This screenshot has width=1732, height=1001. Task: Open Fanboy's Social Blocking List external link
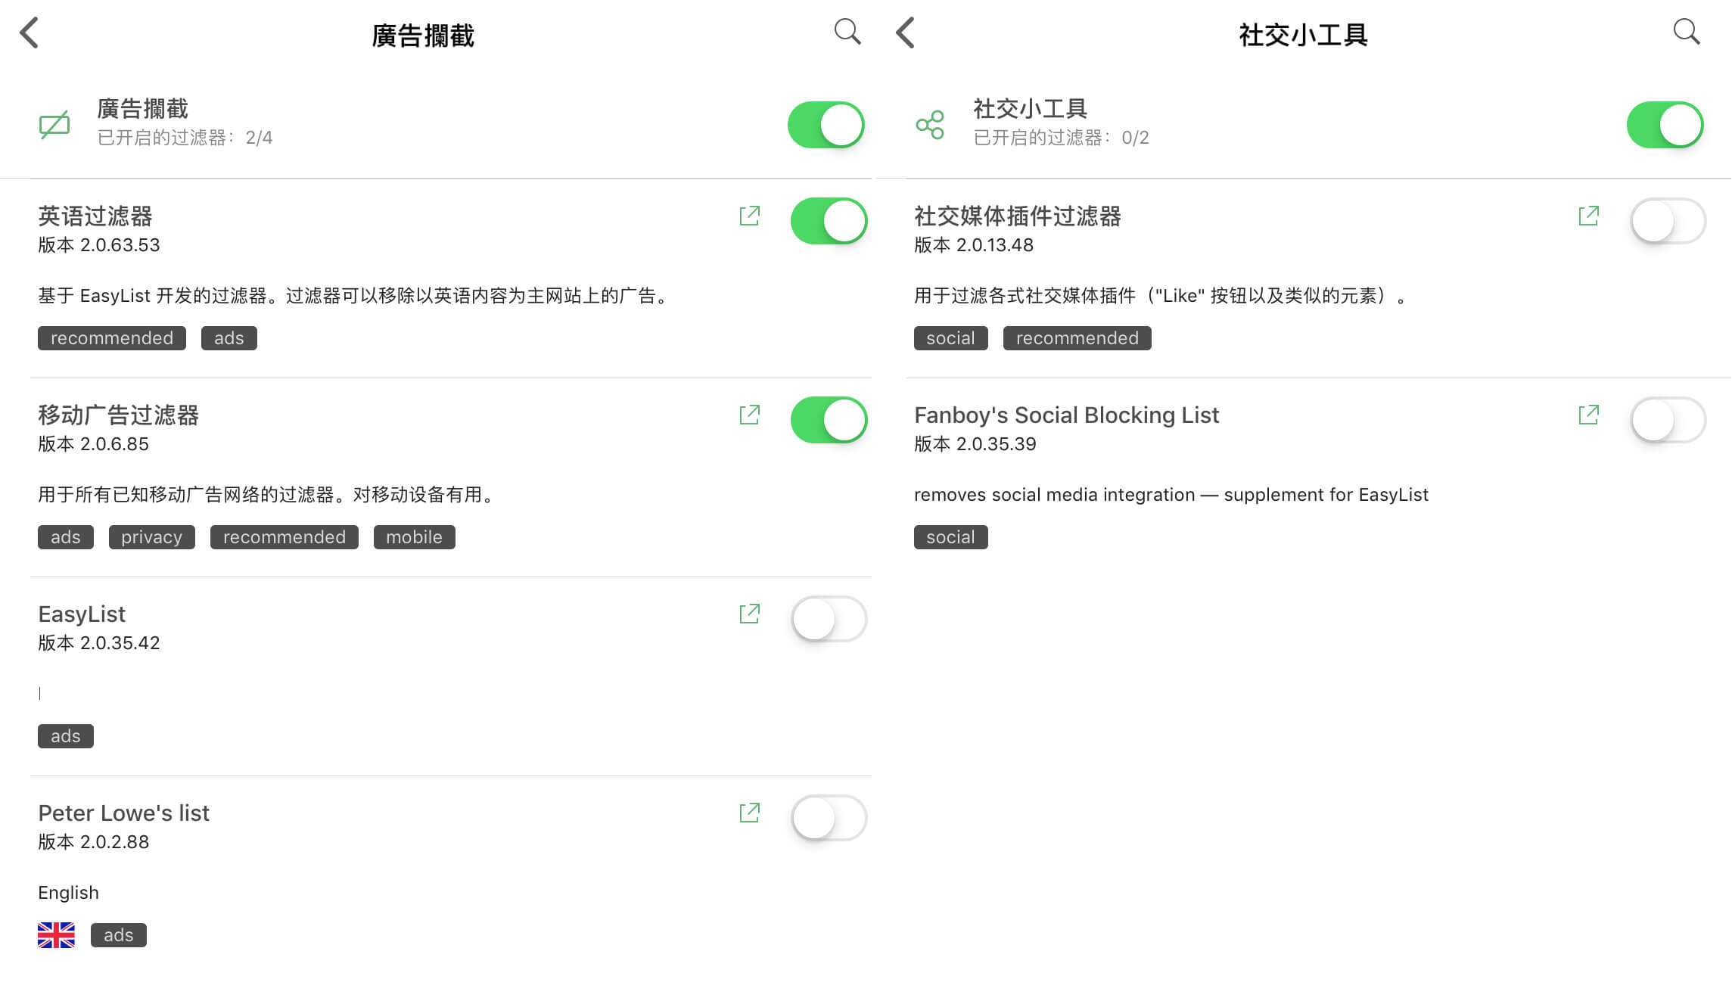coord(1588,415)
